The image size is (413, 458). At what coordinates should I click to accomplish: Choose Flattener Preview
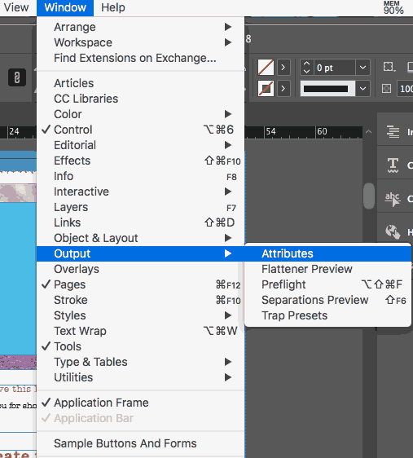pyautogui.click(x=328, y=269)
